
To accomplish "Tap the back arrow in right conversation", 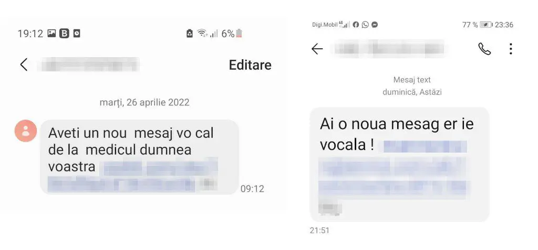I will [317, 49].
